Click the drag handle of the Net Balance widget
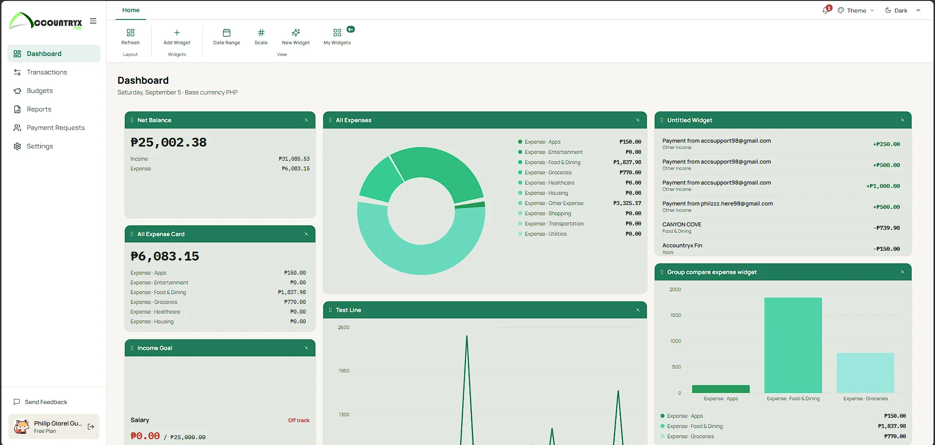 click(x=132, y=120)
